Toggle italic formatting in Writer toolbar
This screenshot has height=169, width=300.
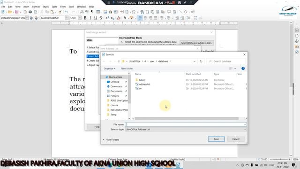click(90, 18)
